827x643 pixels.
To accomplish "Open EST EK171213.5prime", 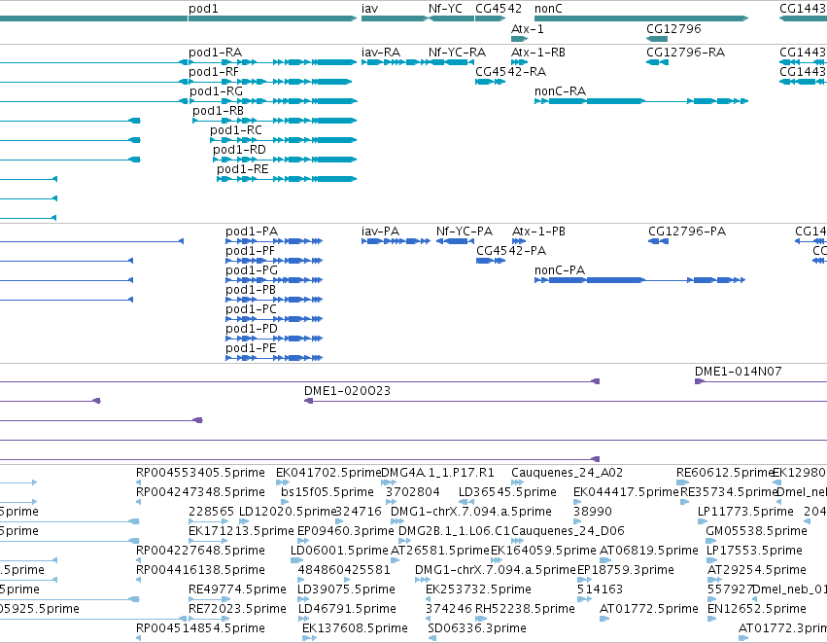I will [241, 531].
